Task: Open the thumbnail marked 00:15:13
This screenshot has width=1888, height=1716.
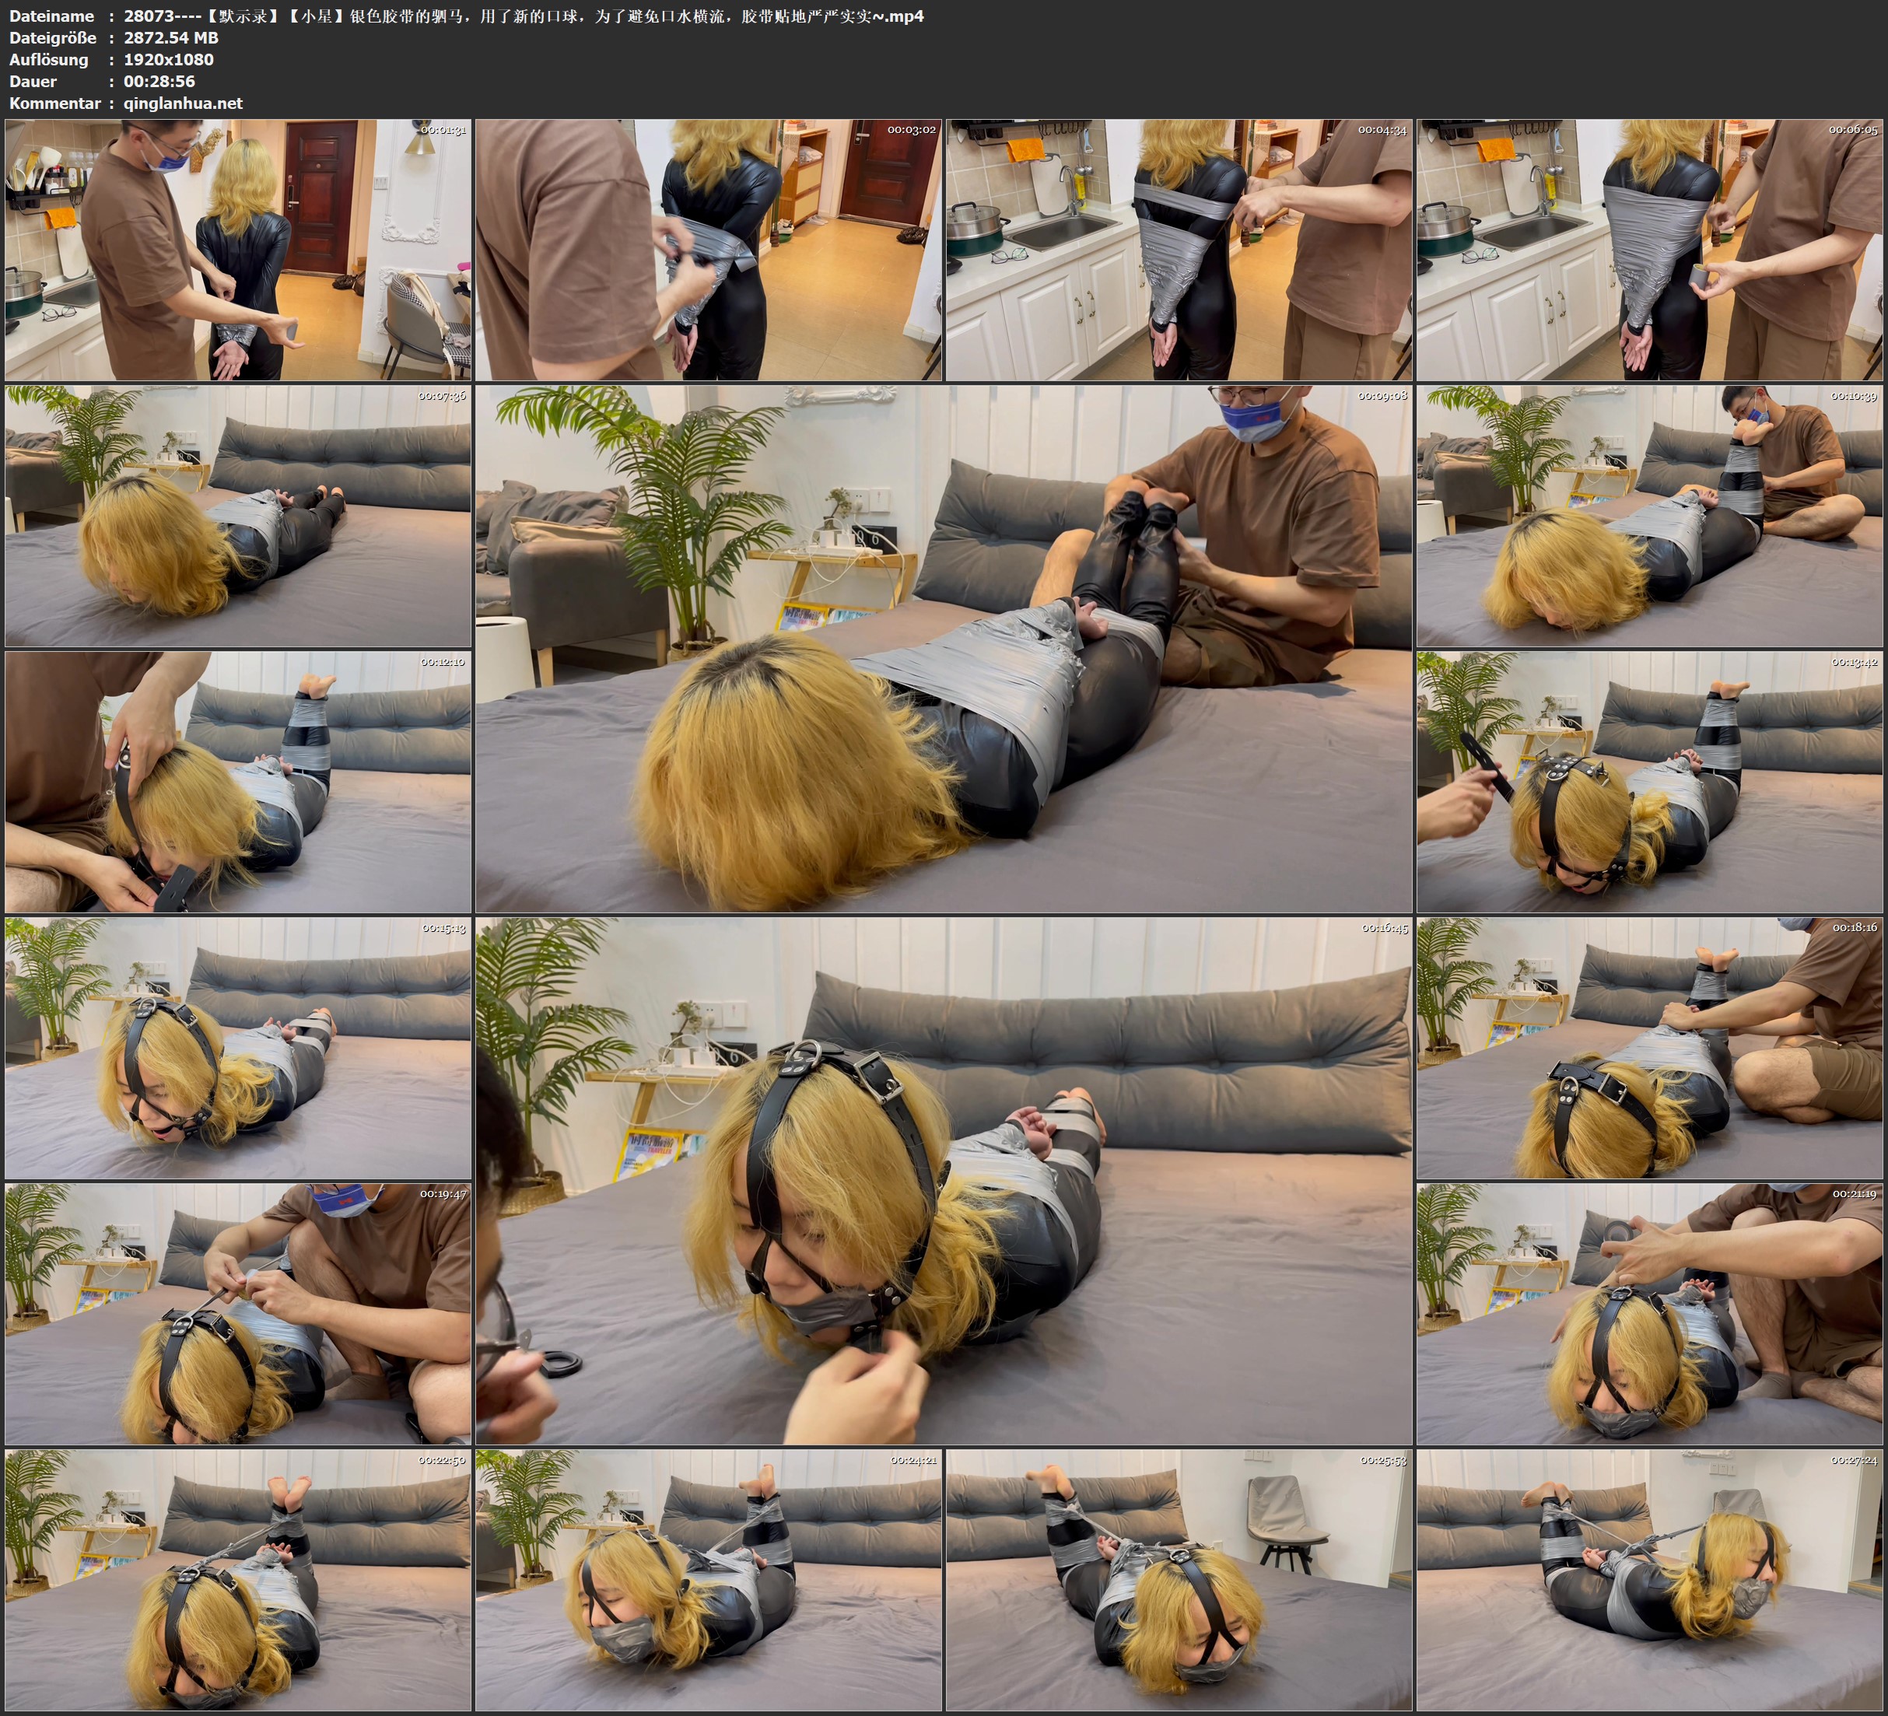Action: point(238,1047)
